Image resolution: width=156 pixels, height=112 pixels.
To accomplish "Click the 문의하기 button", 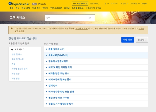I will click(142, 40).
